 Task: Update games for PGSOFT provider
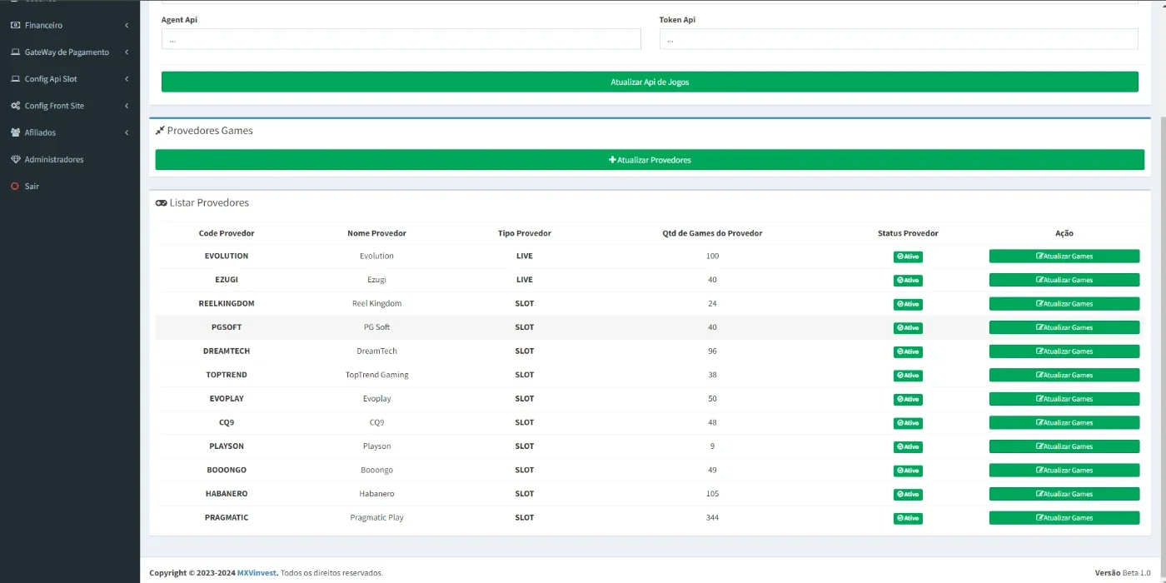pos(1064,327)
